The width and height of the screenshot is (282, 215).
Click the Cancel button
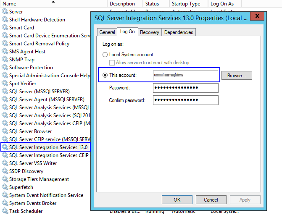(x=211, y=200)
